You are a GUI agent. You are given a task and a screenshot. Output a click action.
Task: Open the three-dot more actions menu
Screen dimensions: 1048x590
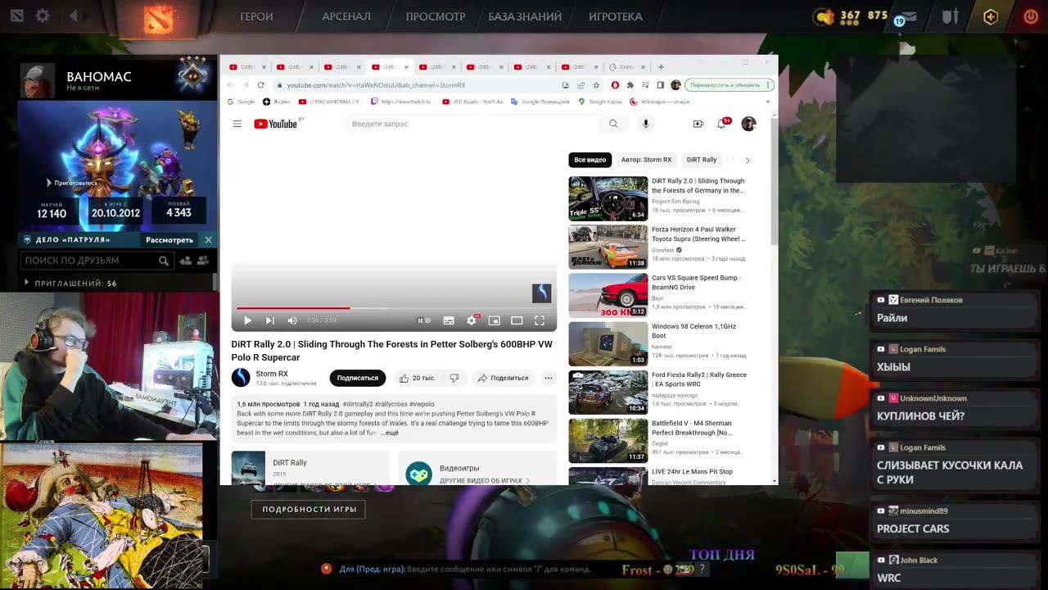[548, 378]
